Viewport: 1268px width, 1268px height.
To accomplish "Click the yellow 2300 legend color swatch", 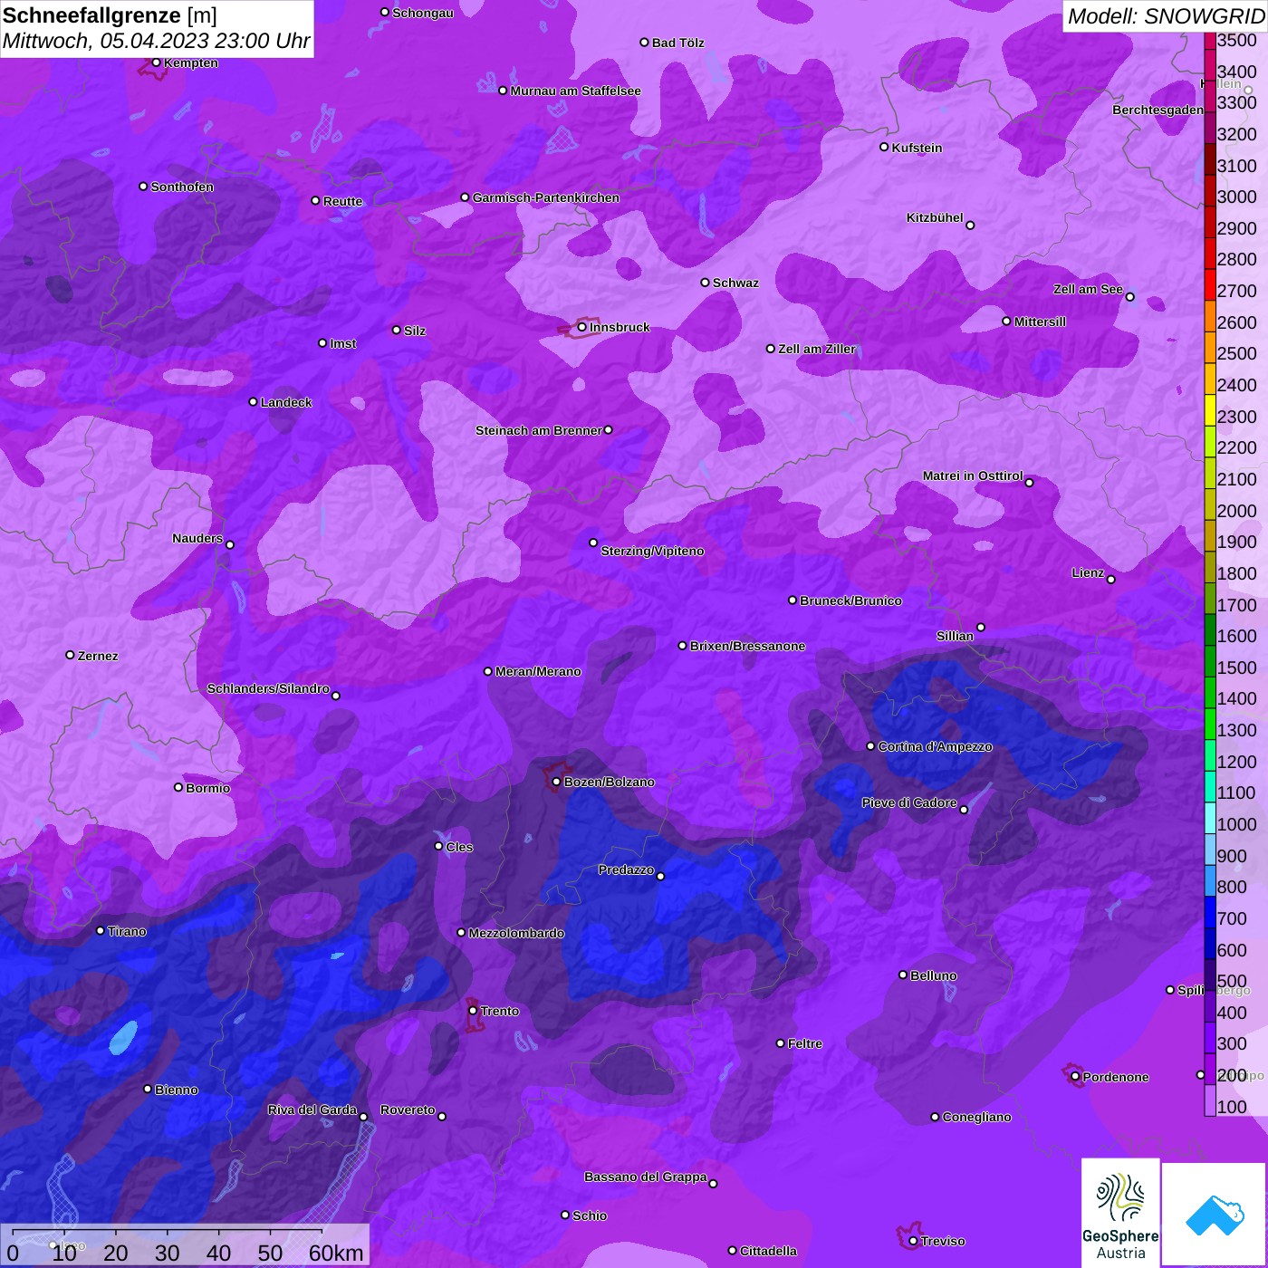I will point(1209,409).
